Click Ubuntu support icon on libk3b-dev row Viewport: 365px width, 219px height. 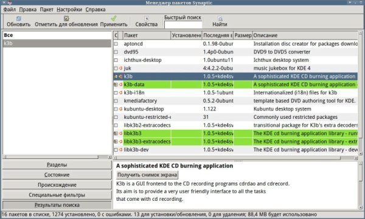[x=120, y=150]
